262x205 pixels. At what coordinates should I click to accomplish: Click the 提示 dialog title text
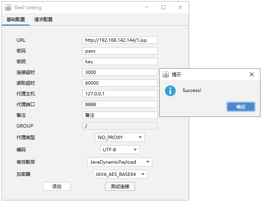(176, 74)
